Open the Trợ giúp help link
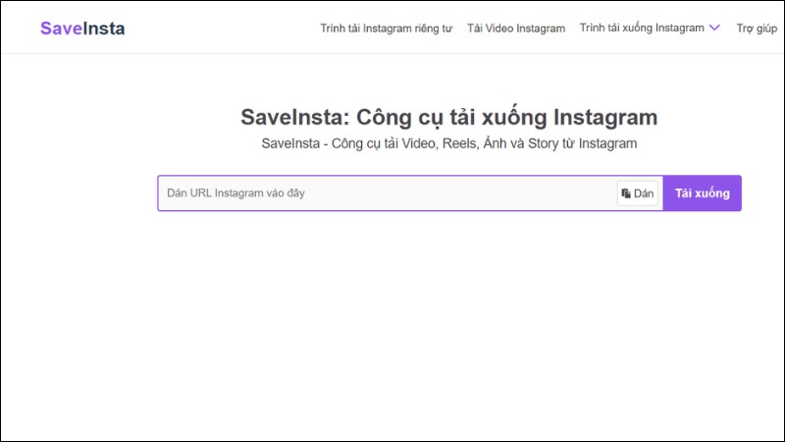Viewport: 785px width, 442px height. pos(757,28)
